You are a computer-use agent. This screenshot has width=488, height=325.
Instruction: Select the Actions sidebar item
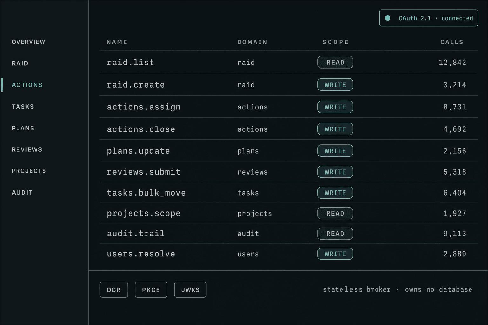pos(27,85)
